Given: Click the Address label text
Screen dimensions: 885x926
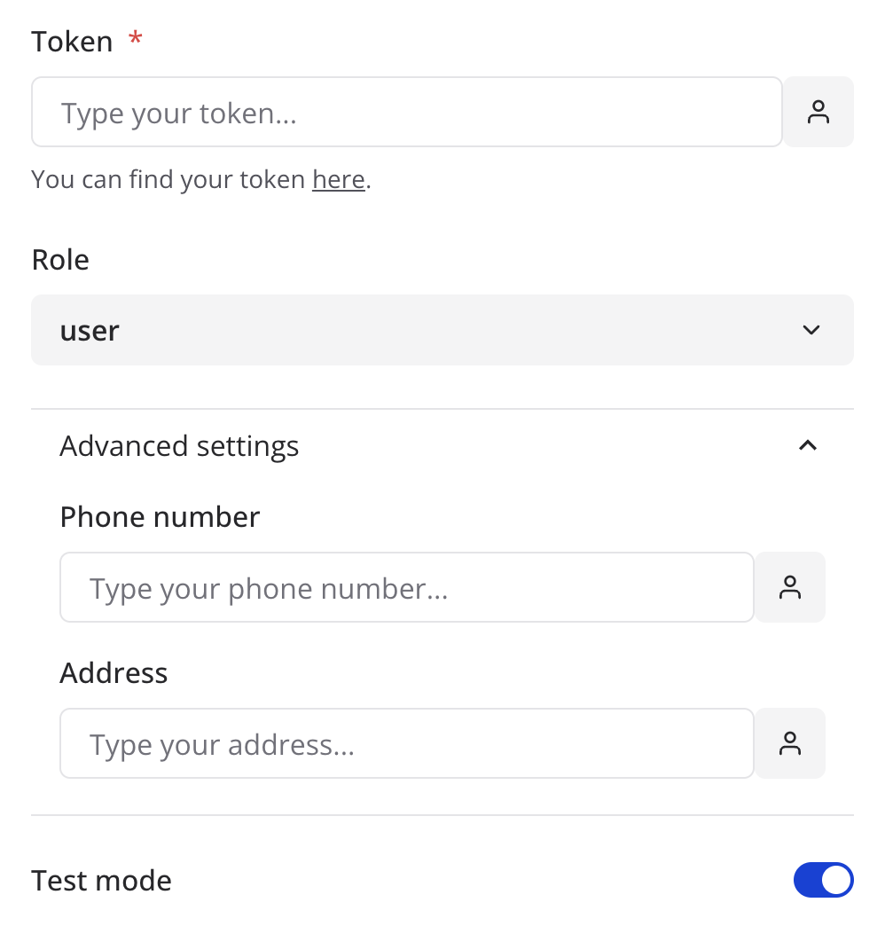Looking at the screenshot, I should (114, 672).
